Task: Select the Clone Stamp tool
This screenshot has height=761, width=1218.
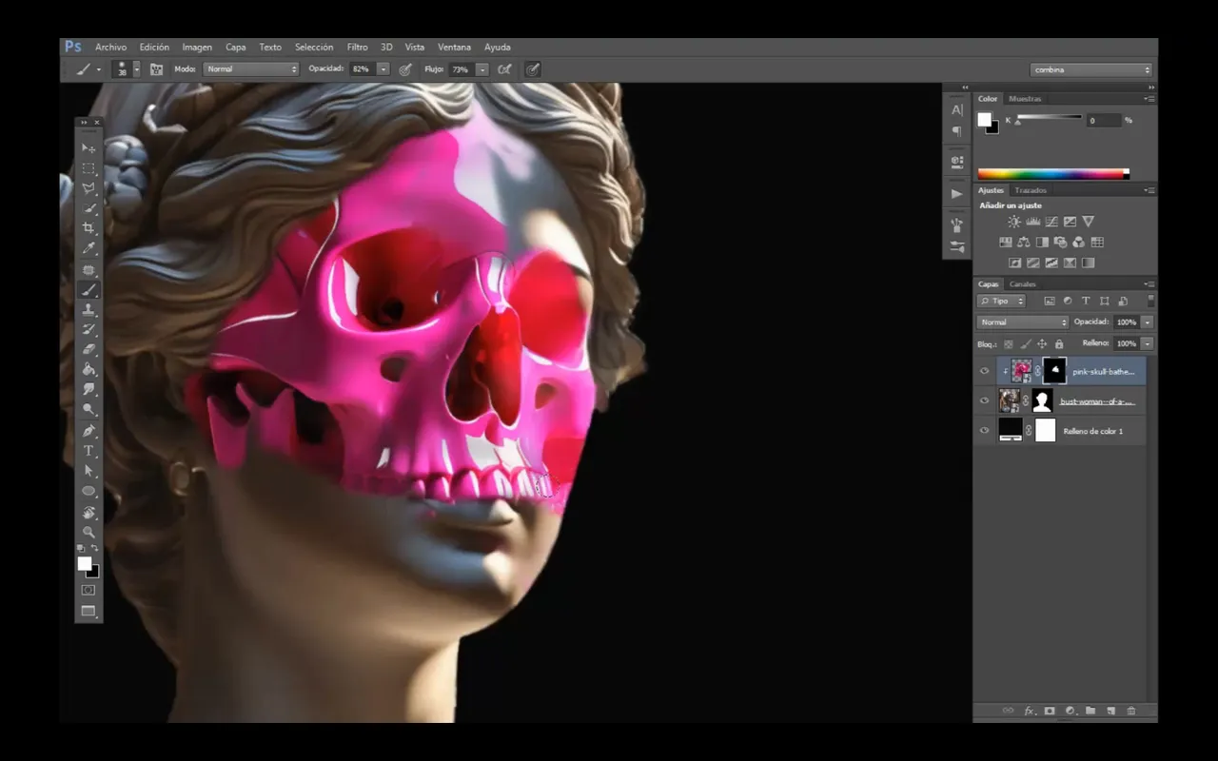Action: click(88, 310)
